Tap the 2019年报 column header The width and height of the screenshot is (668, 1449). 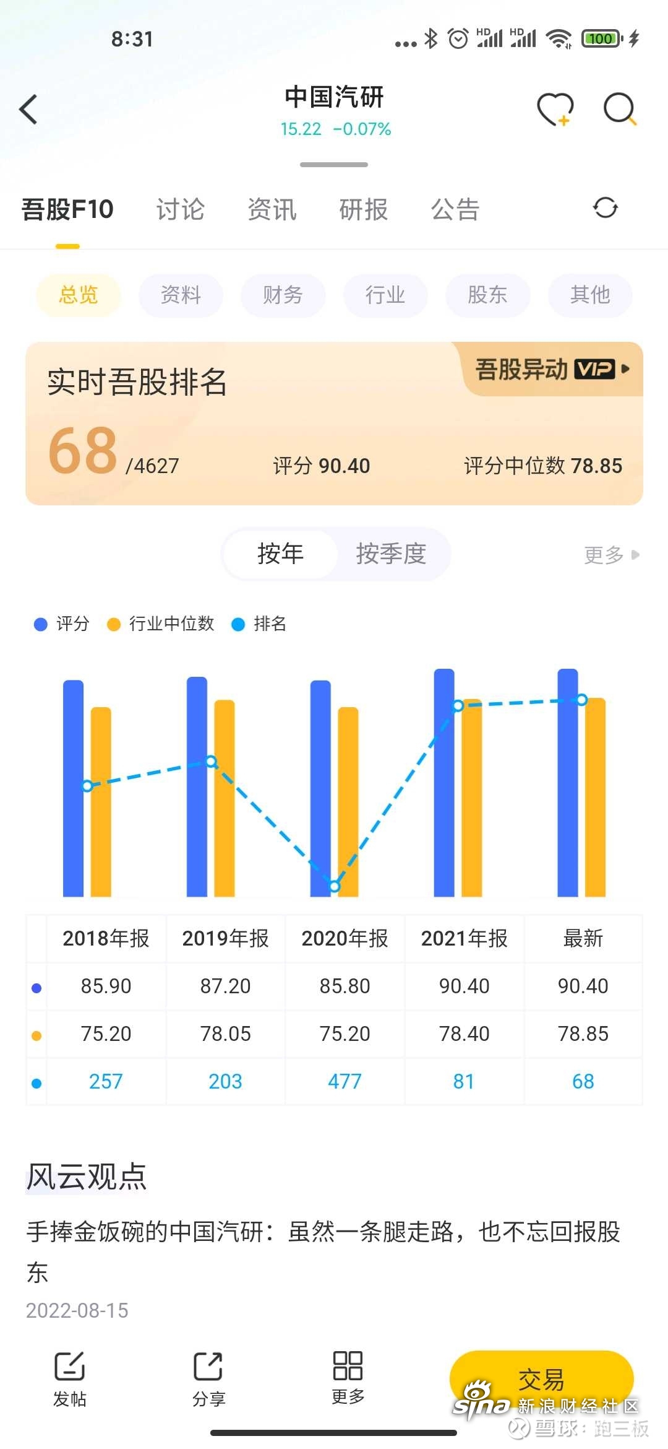point(225,939)
